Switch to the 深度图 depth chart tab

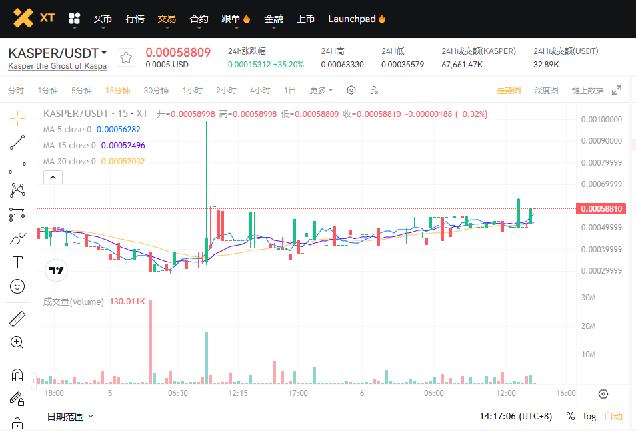point(546,91)
